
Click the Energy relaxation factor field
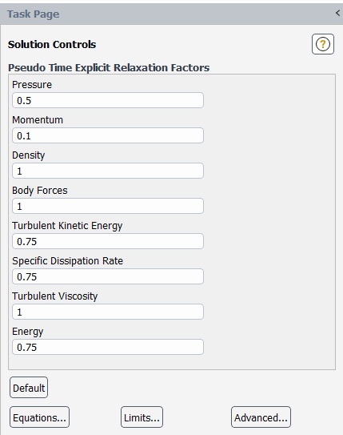click(x=108, y=347)
